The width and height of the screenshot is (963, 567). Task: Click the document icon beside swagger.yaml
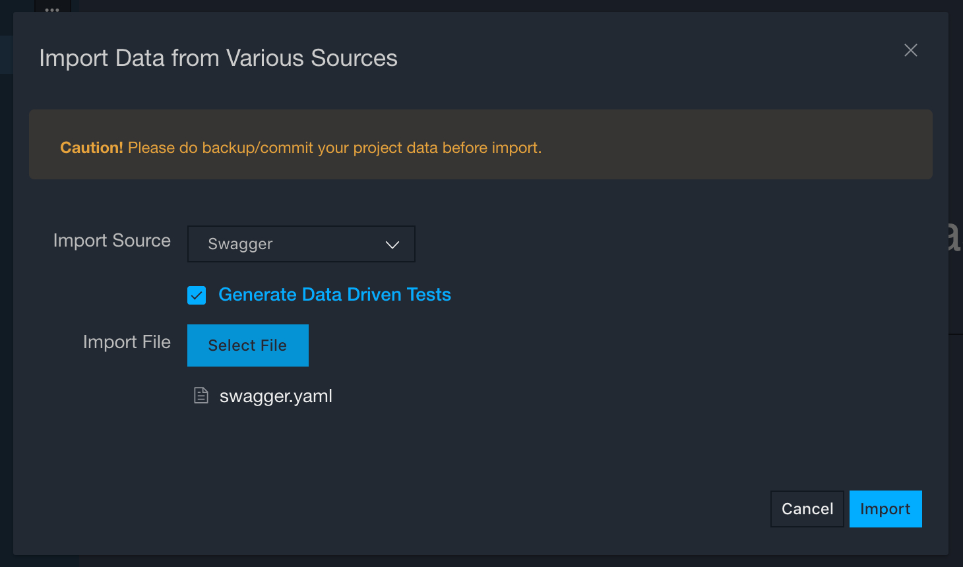point(201,396)
